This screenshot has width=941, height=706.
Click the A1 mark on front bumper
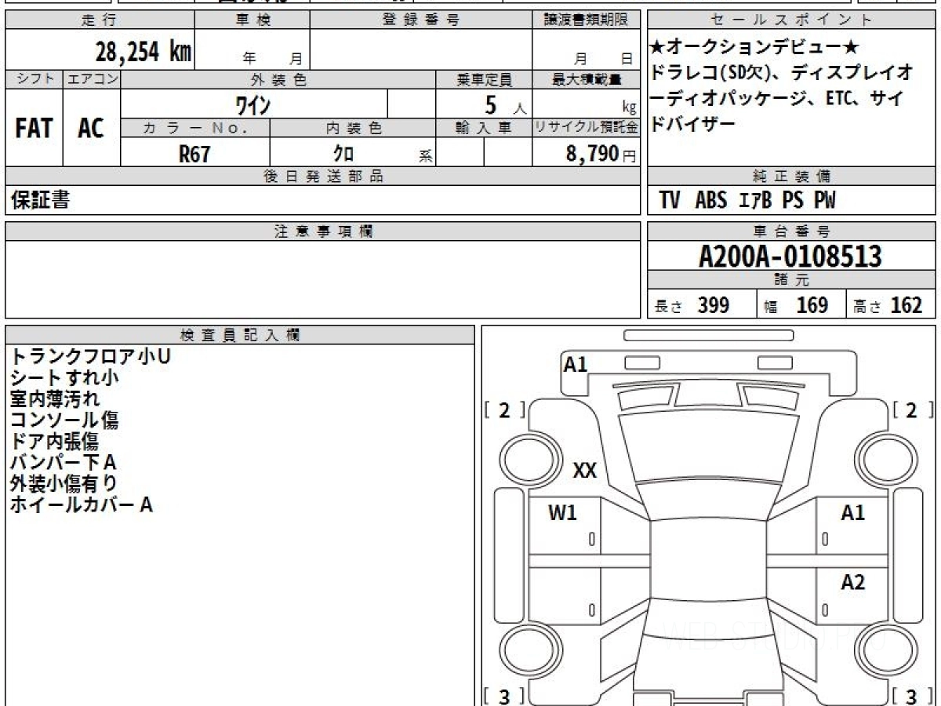(x=576, y=364)
